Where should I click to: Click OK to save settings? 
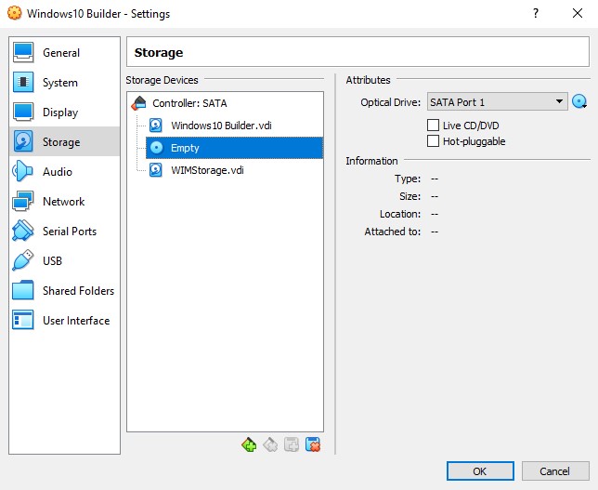(x=480, y=471)
